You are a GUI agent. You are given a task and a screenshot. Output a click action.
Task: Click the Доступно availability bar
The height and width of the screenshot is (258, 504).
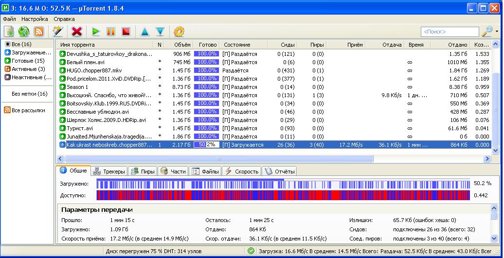tap(283, 195)
